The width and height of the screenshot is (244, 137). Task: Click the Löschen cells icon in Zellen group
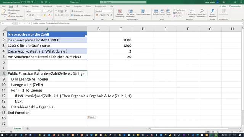click(x=162, y=11)
